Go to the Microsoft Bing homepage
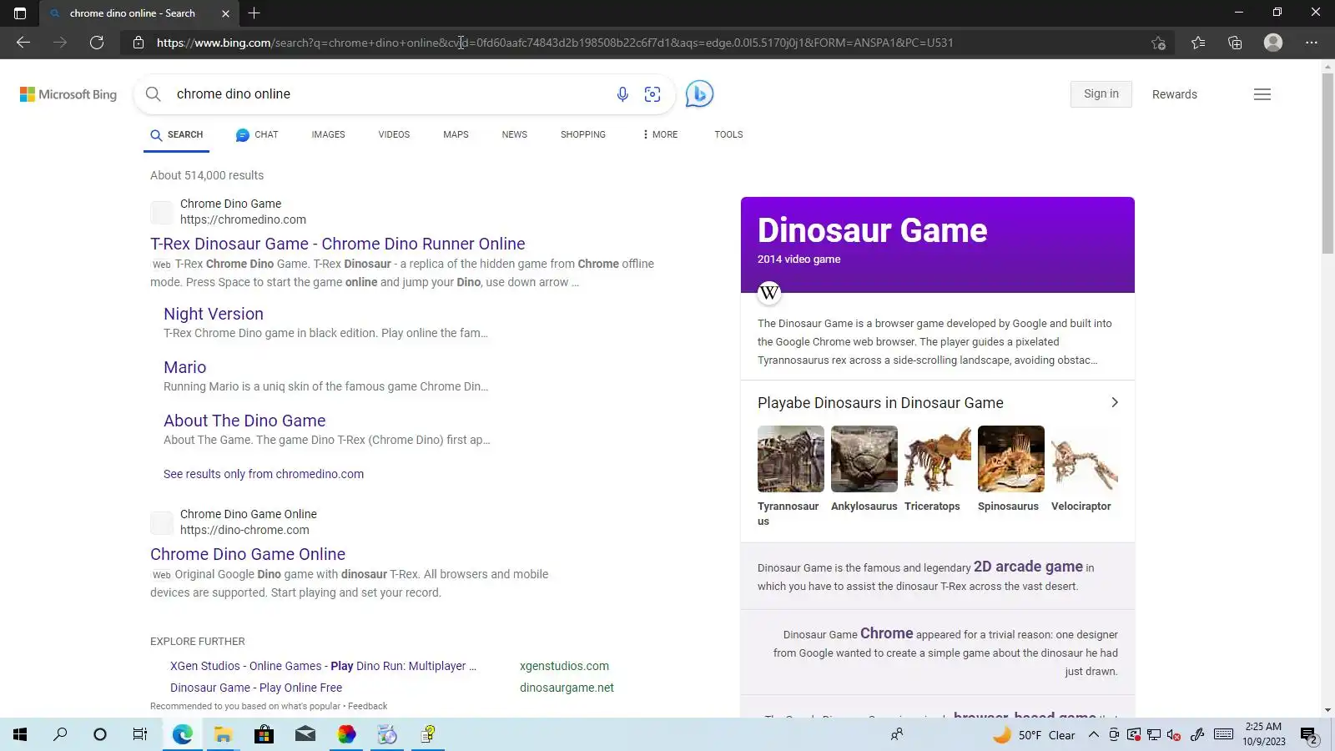This screenshot has width=1335, height=751. [68, 94]
